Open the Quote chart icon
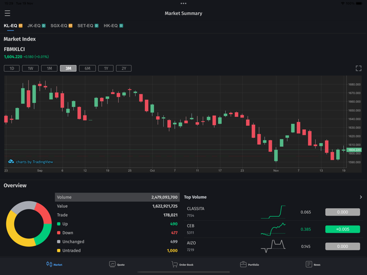Viewport: 367px width, 275px height. [112, 264]
